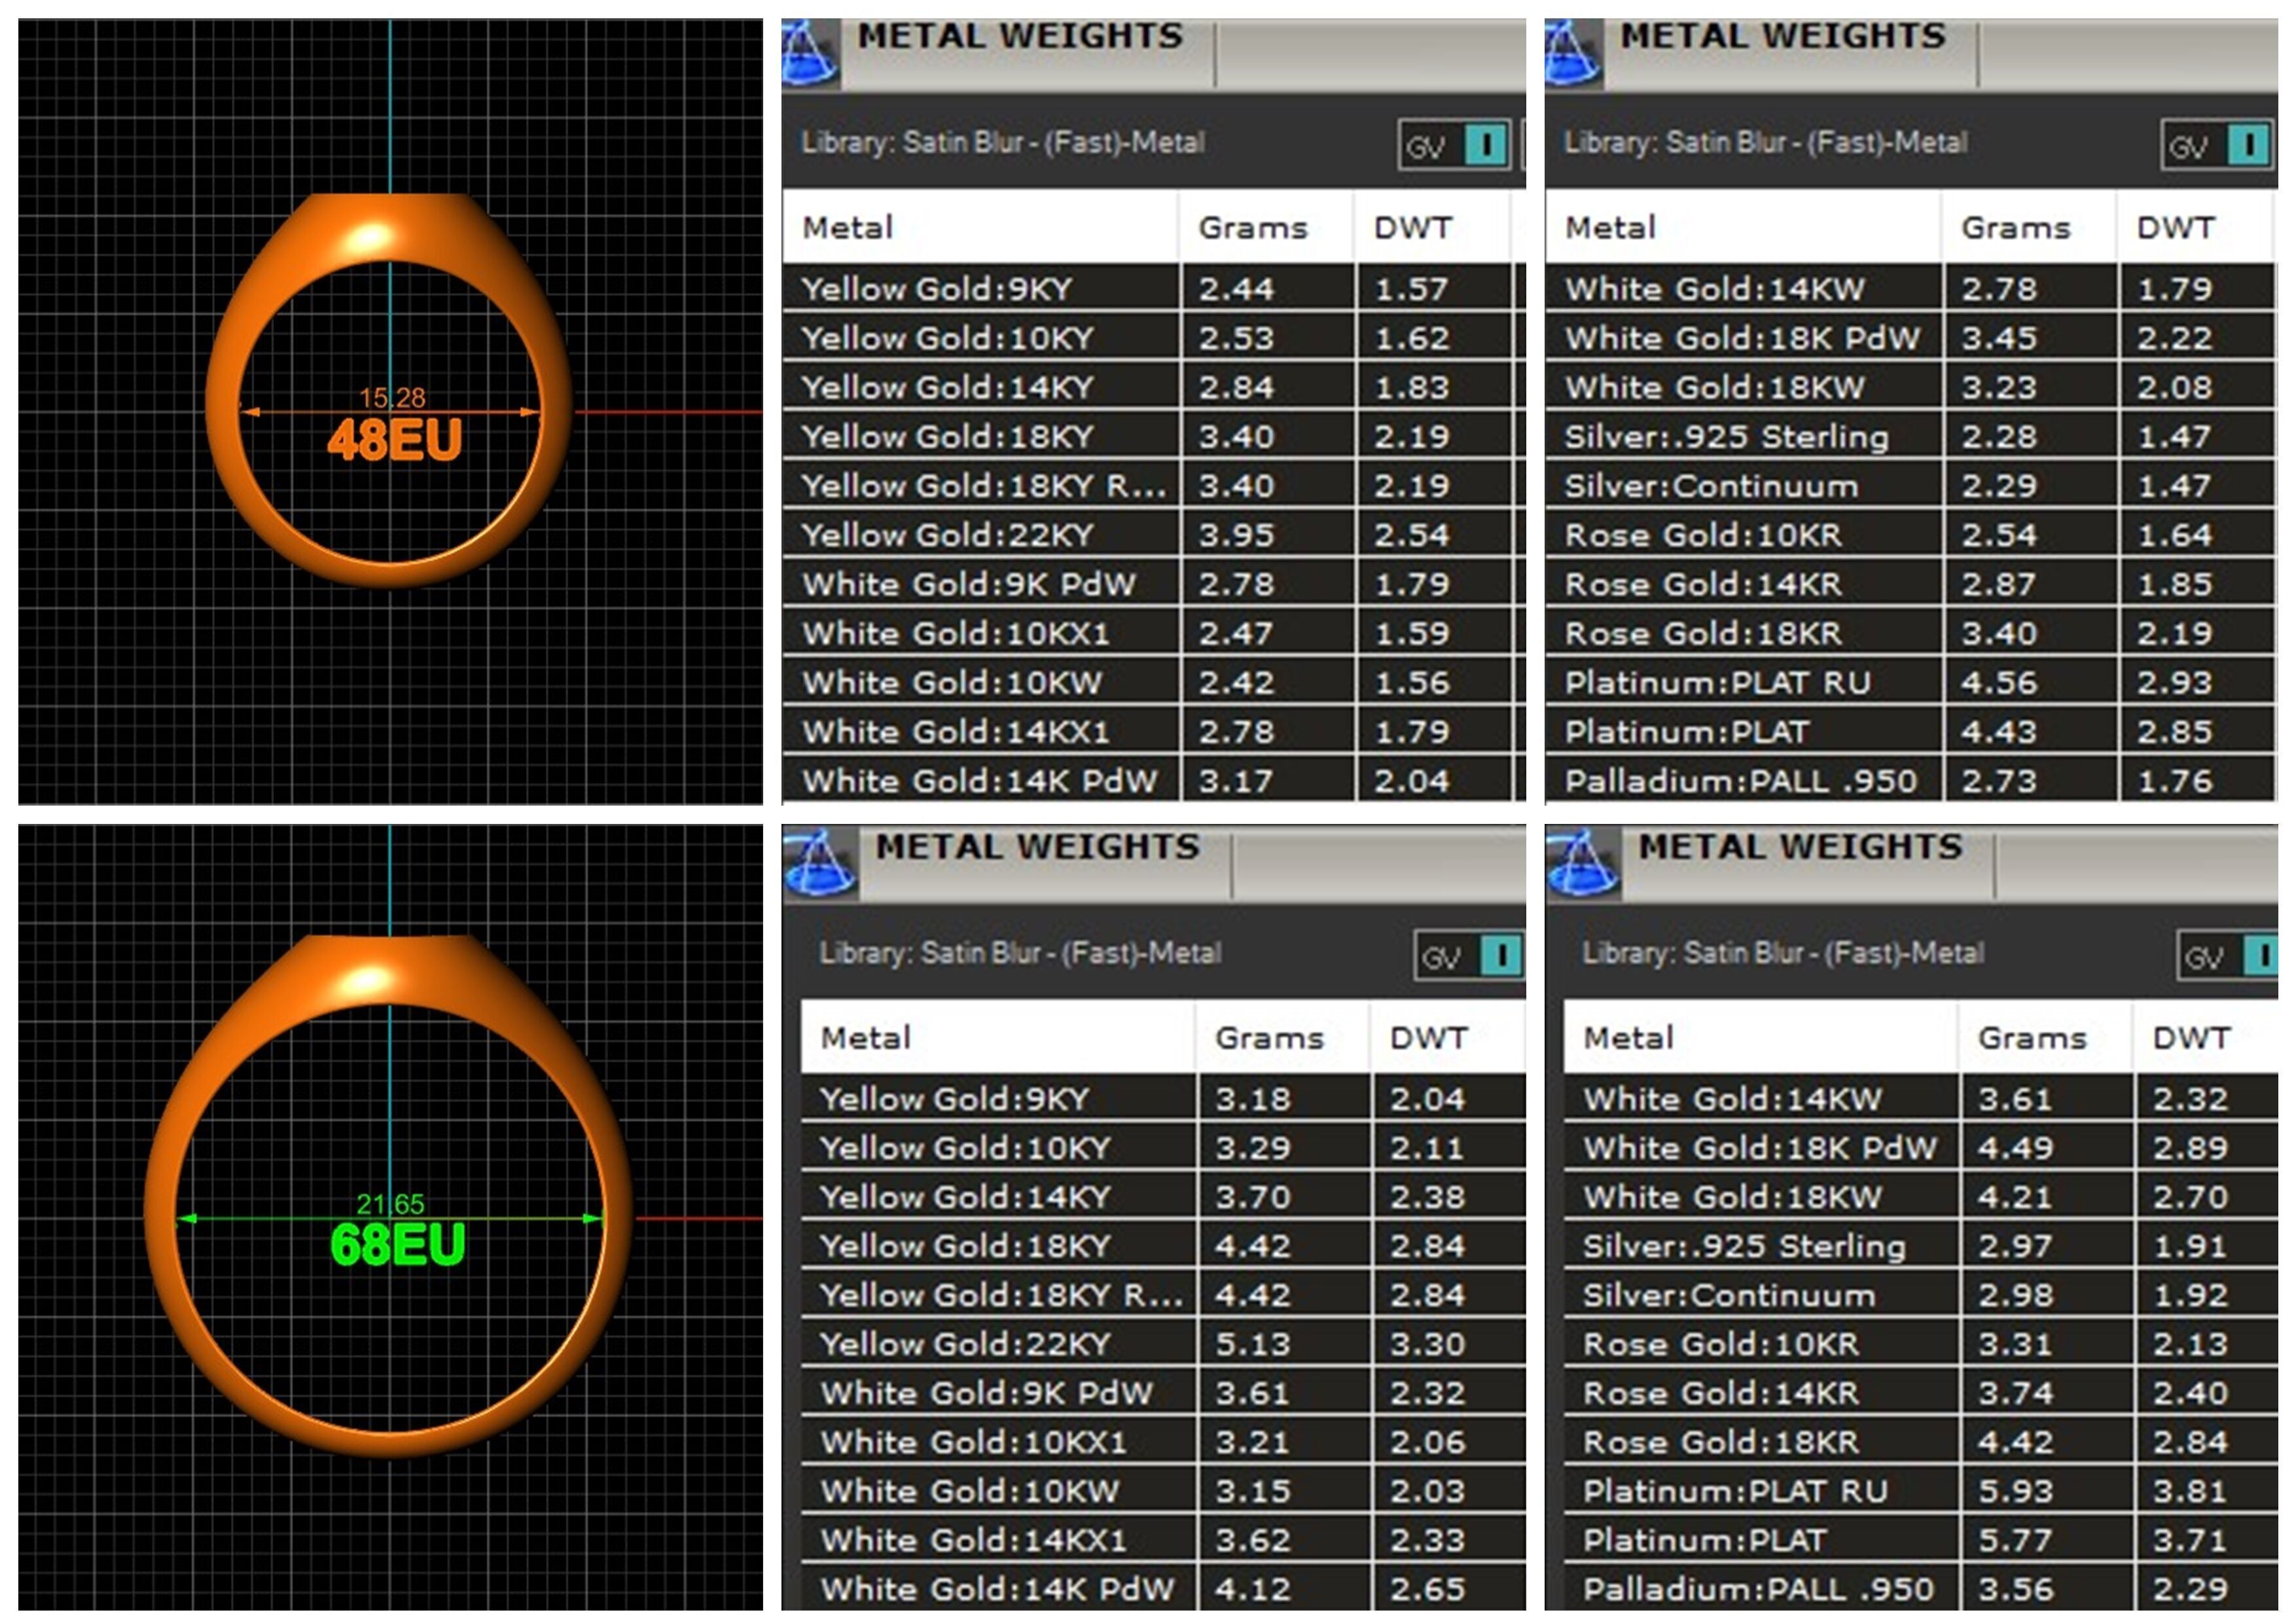Select METAL WEIGHTS tab above 5.93 Platinum table
The image size is (2296, 1623).
click(1800, 848)
